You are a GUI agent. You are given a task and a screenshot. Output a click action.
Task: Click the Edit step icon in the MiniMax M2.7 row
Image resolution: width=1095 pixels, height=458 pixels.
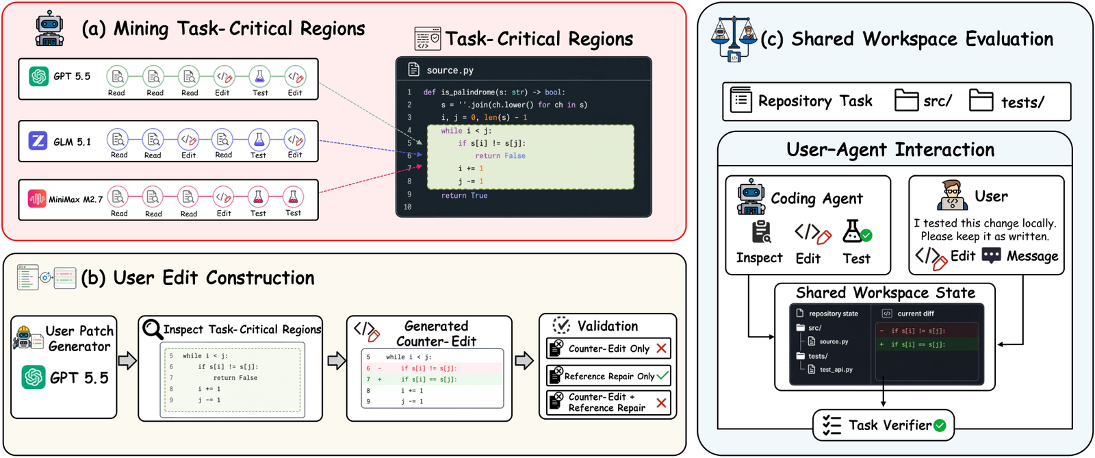point(223,198)
